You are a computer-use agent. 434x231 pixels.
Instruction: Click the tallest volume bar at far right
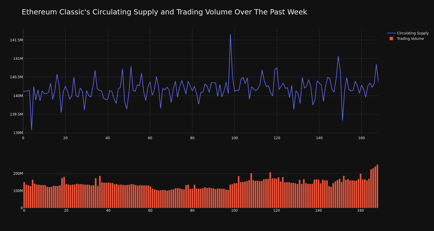pyautogui.click(x=377, y=186)
